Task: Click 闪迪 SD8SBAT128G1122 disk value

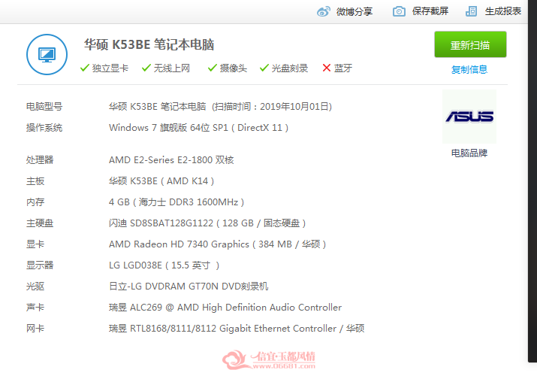Action: point(207,223)
